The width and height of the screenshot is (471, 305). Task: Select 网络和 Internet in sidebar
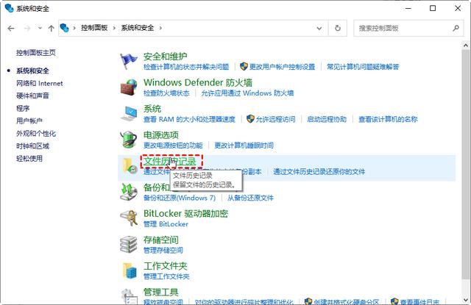click(x=39, y=83)
